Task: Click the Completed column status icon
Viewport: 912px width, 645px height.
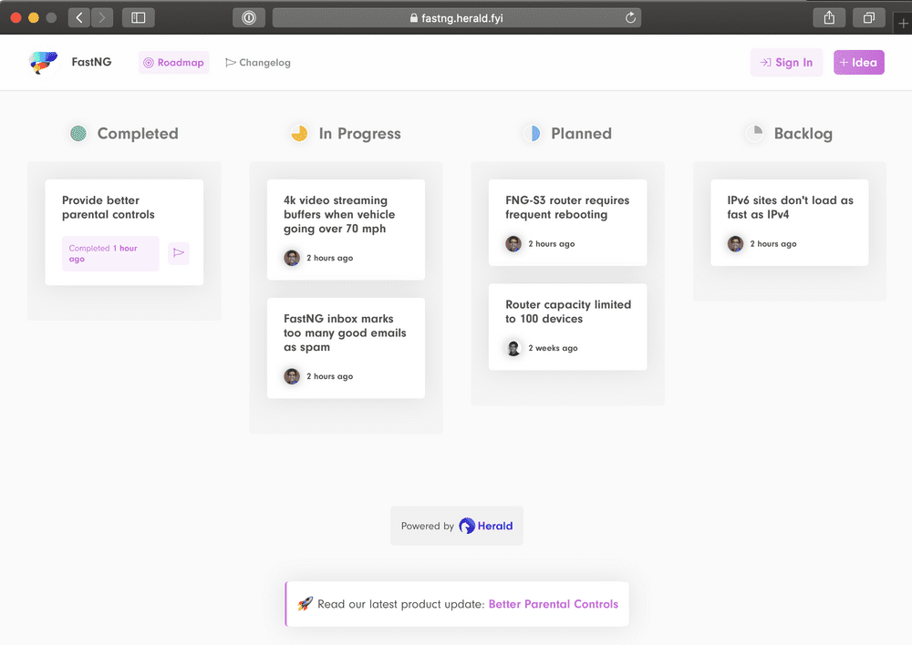Action: 78,133
